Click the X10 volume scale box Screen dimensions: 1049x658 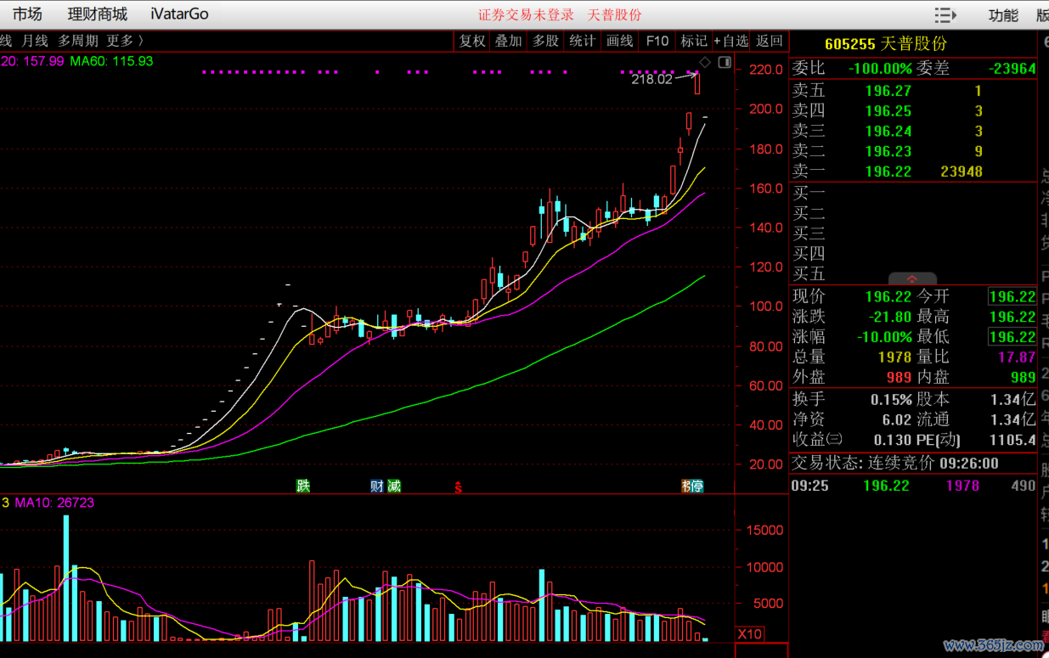(749, 634)
